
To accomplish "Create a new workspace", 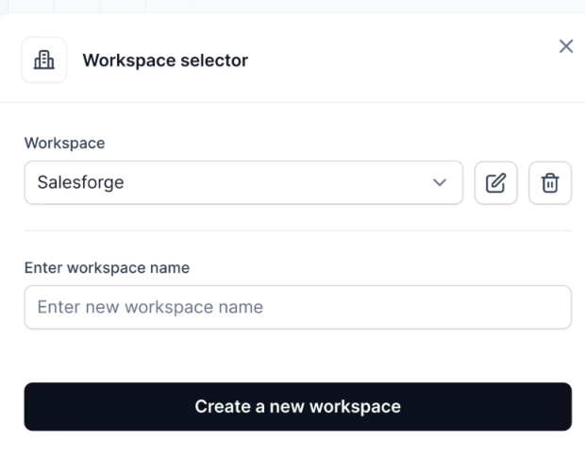I will (298, 406).
